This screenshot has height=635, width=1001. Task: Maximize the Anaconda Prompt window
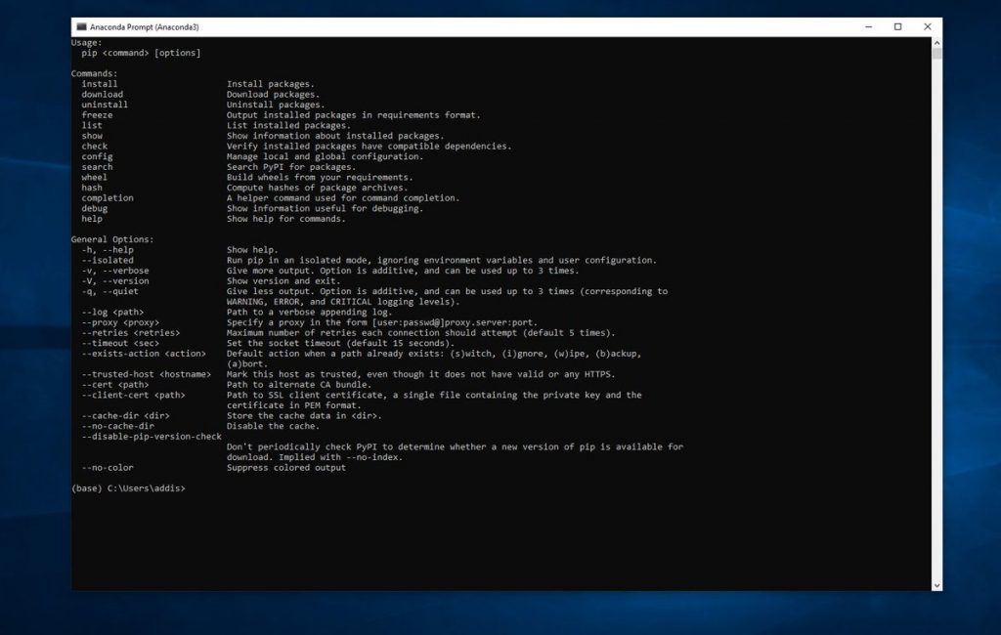(x=896, y=26)
